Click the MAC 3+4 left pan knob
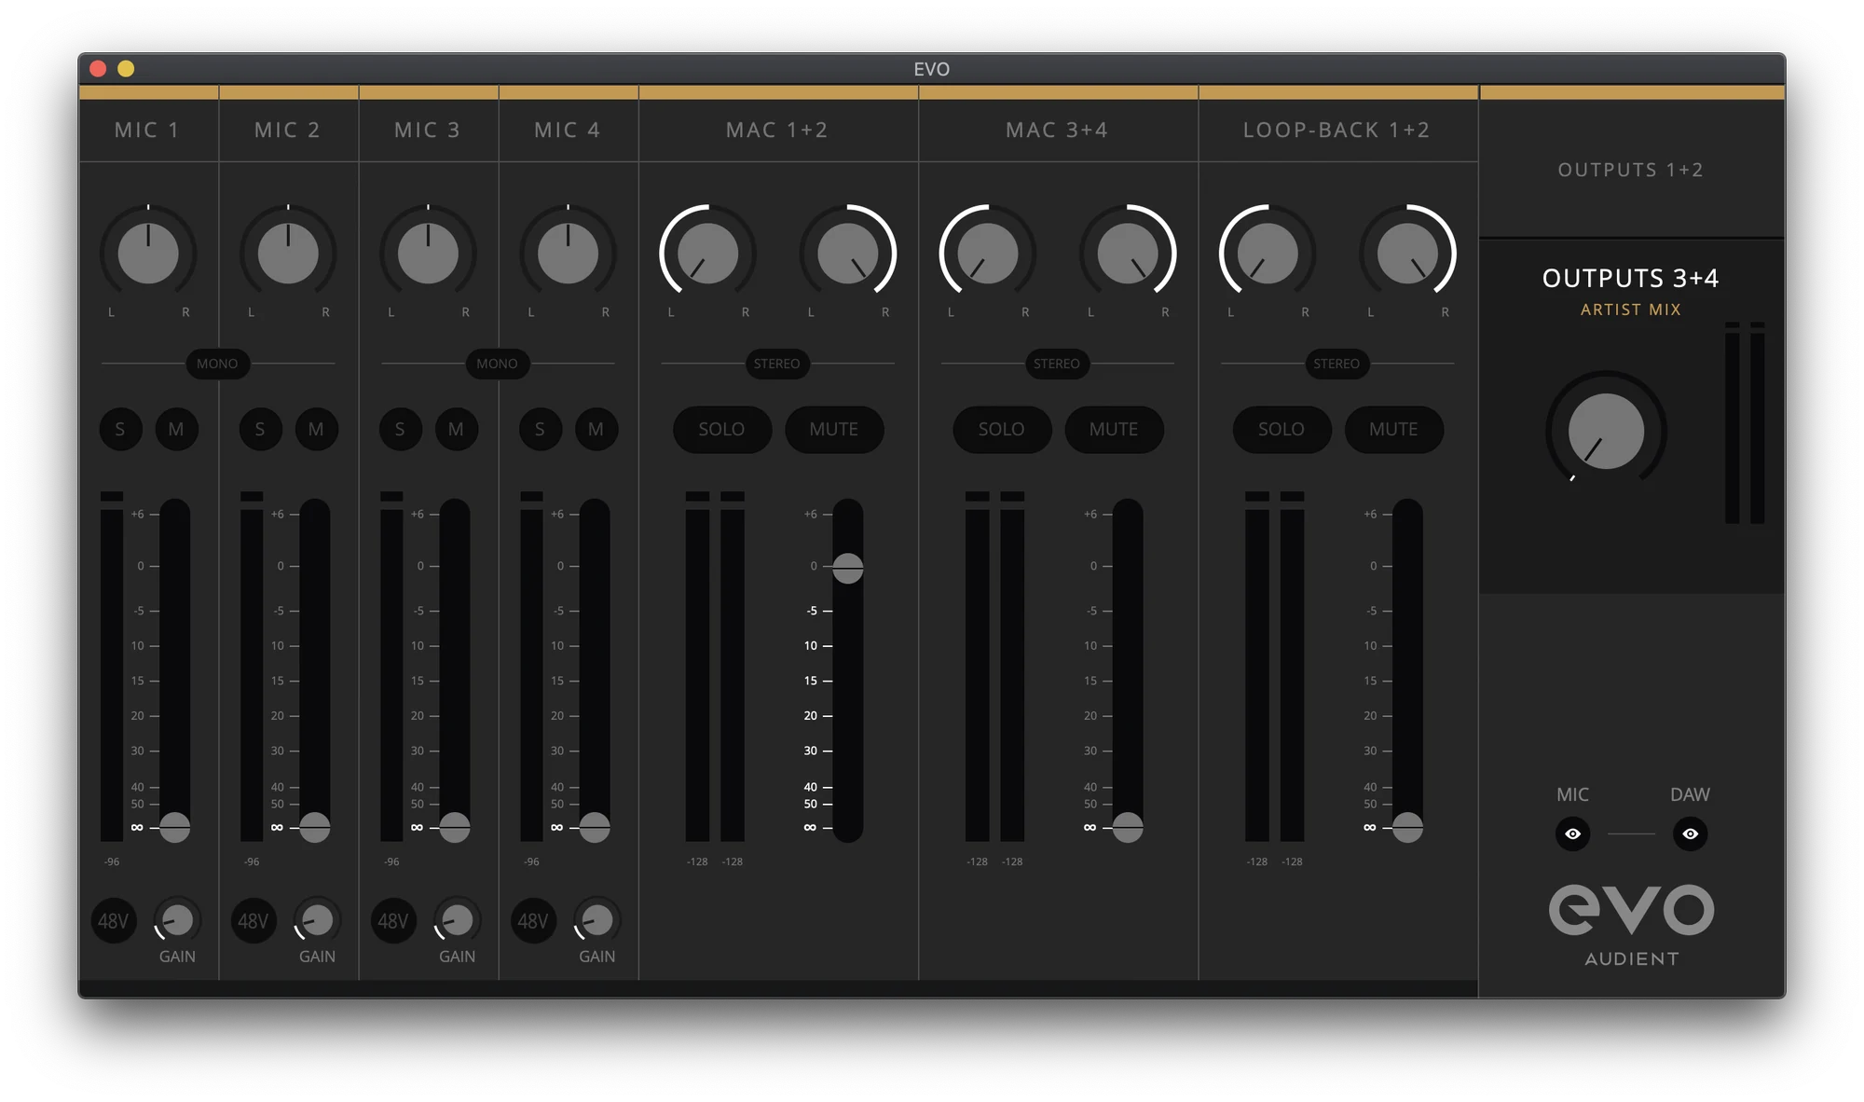 coord(988,253)
